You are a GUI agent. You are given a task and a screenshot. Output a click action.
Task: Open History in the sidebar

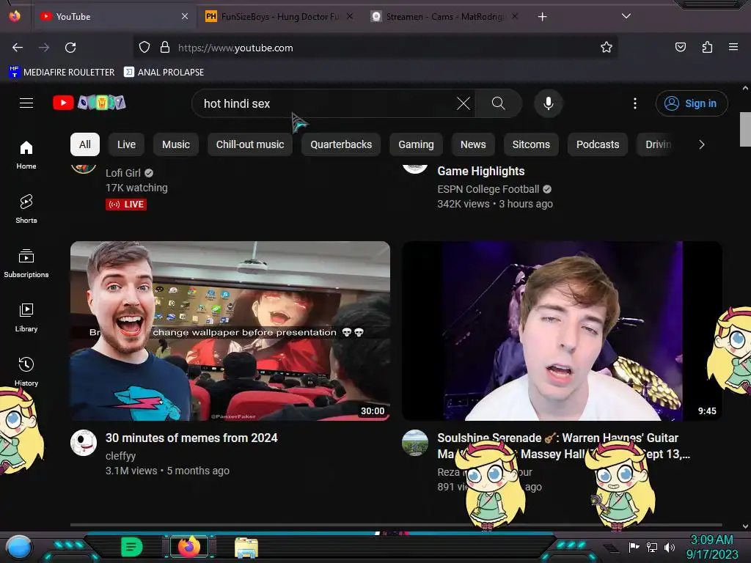[x=26, y=372]
